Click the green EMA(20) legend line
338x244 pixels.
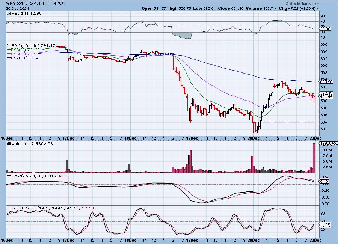pyautogui.click(x=9, y=50)
